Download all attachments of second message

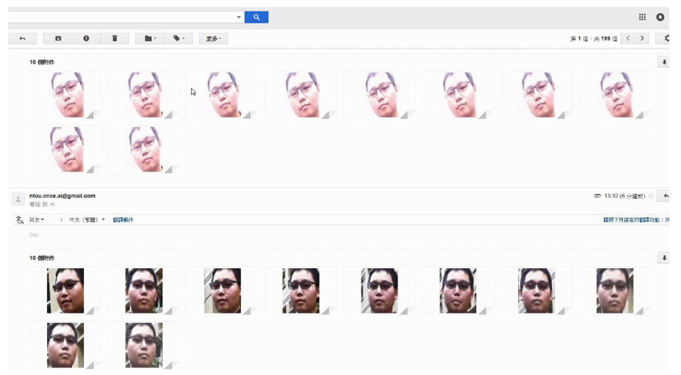coord(664,258)
